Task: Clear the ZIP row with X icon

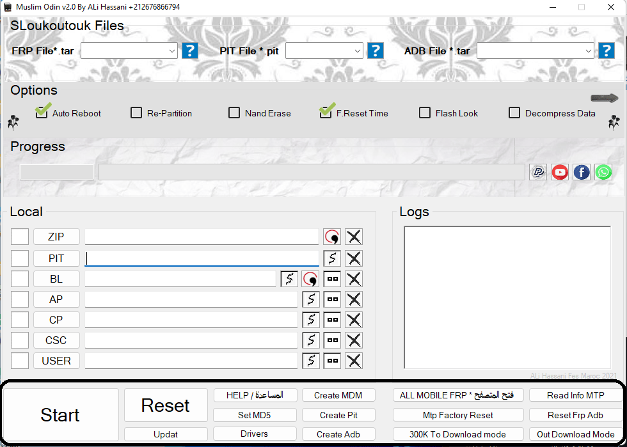Action: pos(354,237)
